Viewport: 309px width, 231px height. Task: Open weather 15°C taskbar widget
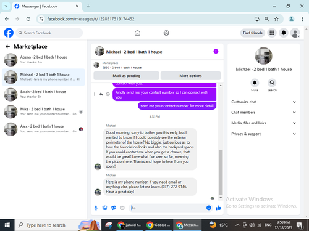(218, 225)
